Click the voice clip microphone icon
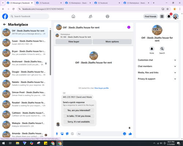Viewport: 183px width, 146px height. pos(57,134)
